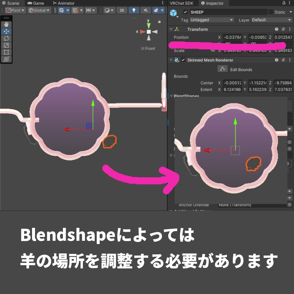Viewport: 294px width, 294px height.
Task: Open Skinned Mesh Renderer kebab menu
Action: [290, 60]
